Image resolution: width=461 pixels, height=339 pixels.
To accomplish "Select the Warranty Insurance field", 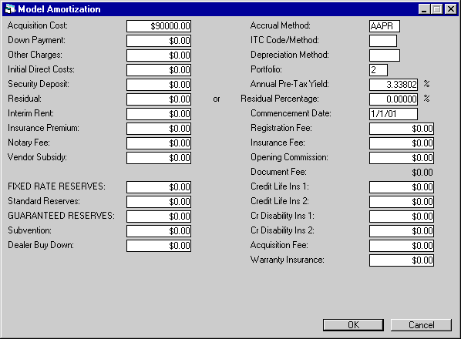I will pos(402,260).
